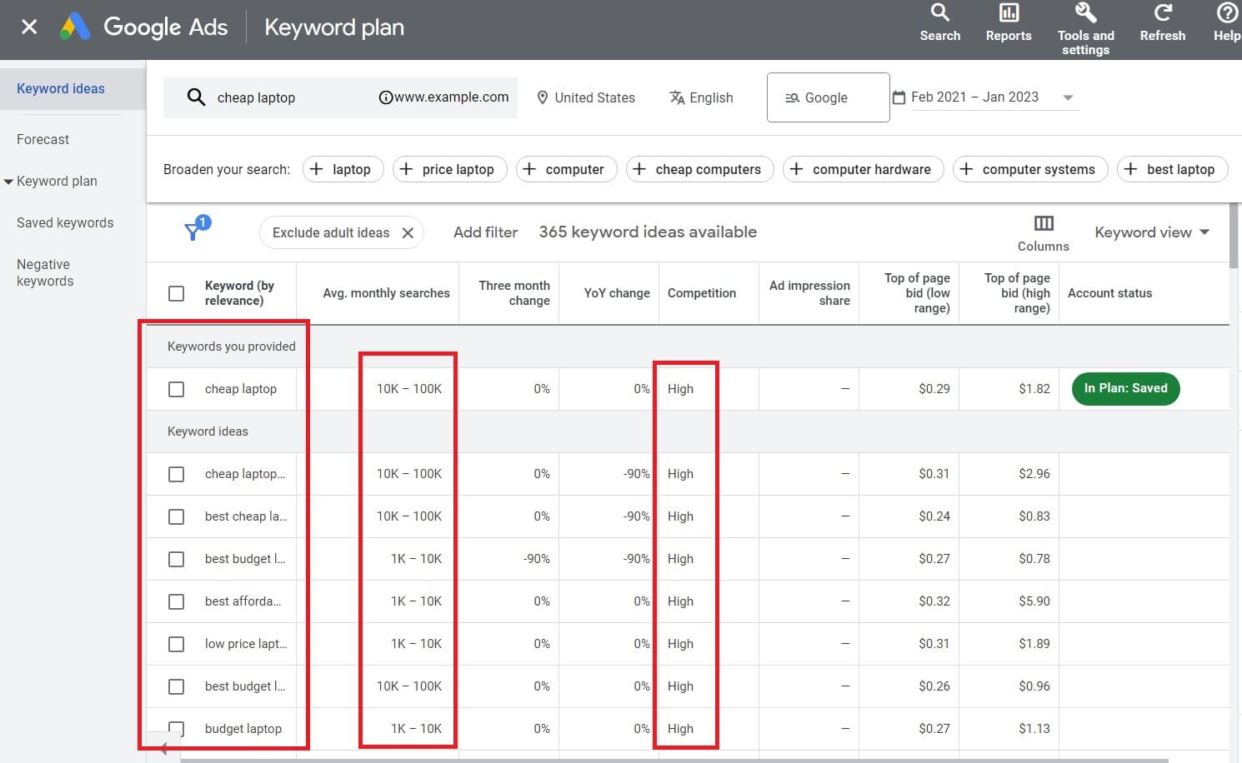Sort by the Top of page bid (low range) header
The height and width of the screenshot is (763, 1242).
pyautogui.click(x=917, y=293)
